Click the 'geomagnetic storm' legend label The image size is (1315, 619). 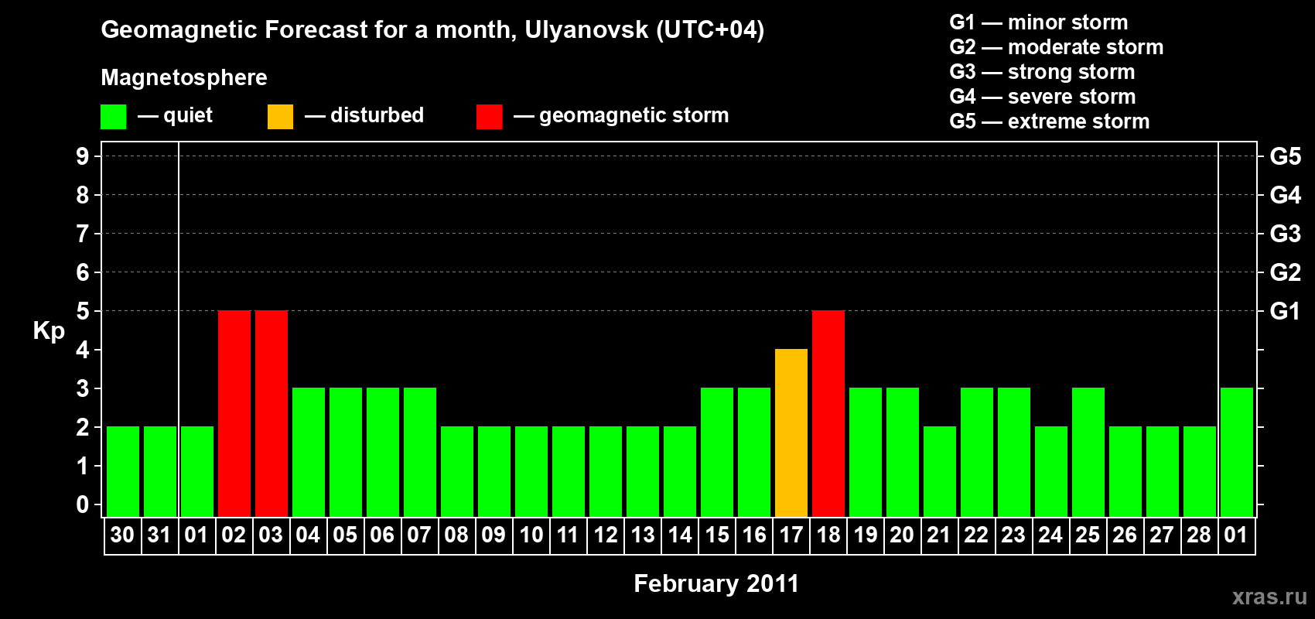tap(634, 115)
